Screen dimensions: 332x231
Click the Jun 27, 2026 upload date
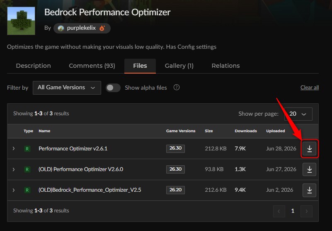tap(281, 169)
